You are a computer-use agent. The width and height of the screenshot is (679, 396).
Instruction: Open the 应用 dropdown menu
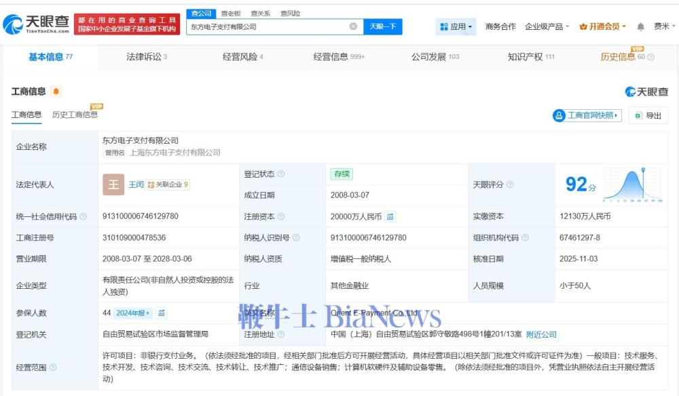point(456,27)
